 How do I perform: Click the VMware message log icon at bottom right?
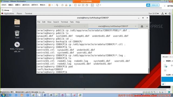(169, 92)
